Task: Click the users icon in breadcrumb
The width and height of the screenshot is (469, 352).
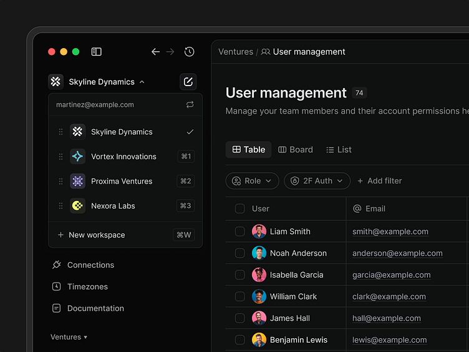Action: (x=266, y=52)
